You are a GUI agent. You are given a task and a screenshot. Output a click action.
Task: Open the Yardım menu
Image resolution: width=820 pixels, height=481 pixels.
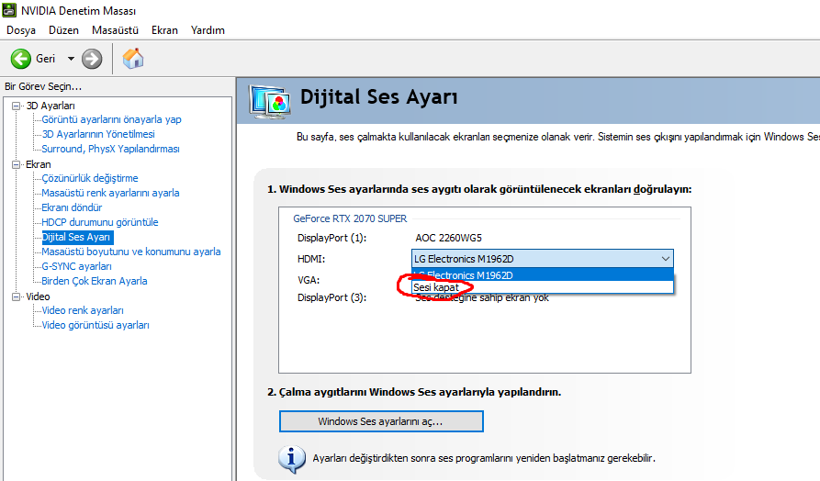[208, 30]
